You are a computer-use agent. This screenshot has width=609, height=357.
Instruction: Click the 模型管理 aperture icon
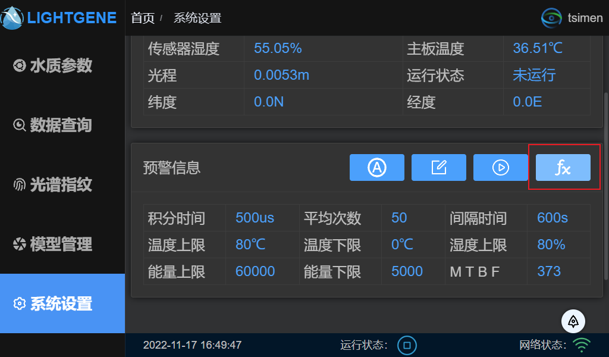coord(20,244)
